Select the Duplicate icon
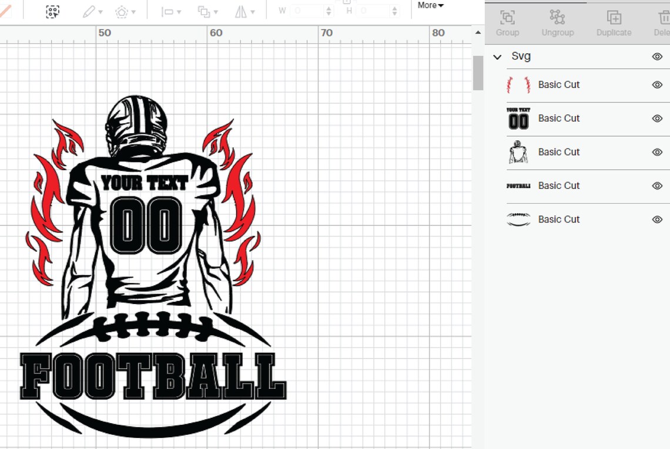Viewport: 670px width, 449px height. [x=613, y=18]
